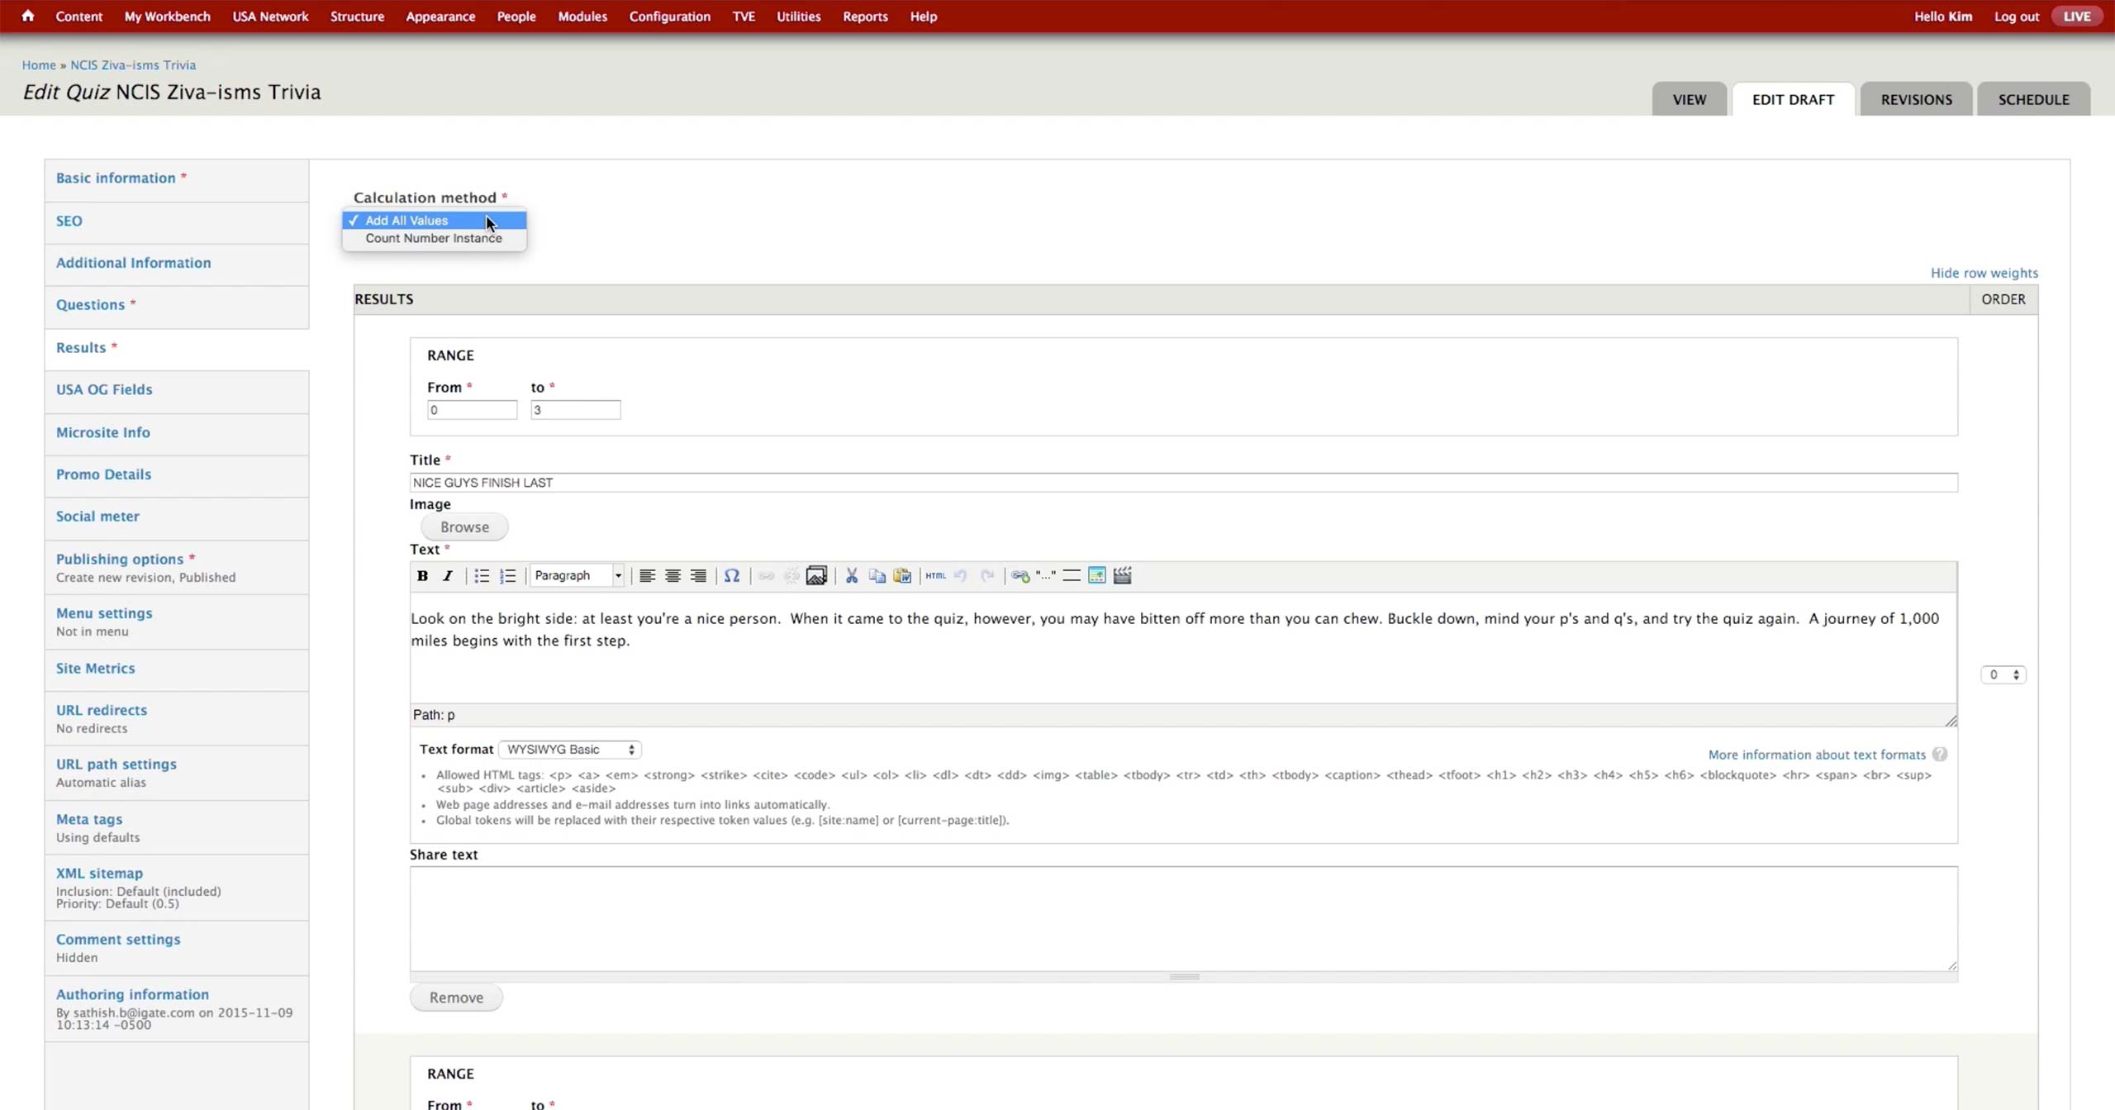Switch to the Revisions tab

[1916, 100]
